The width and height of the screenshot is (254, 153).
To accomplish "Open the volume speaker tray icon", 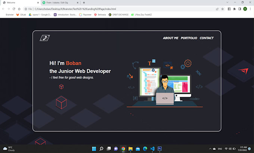I will coord(230,149).
